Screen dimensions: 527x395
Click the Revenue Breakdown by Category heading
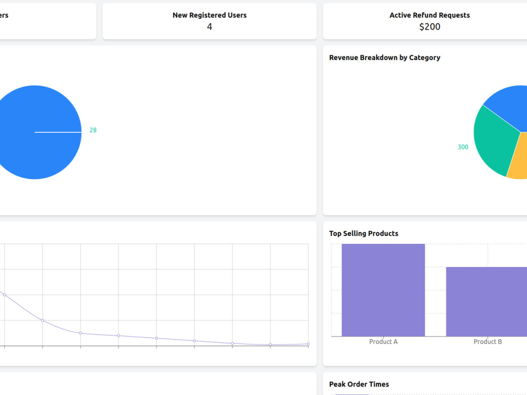coord(385,57)
